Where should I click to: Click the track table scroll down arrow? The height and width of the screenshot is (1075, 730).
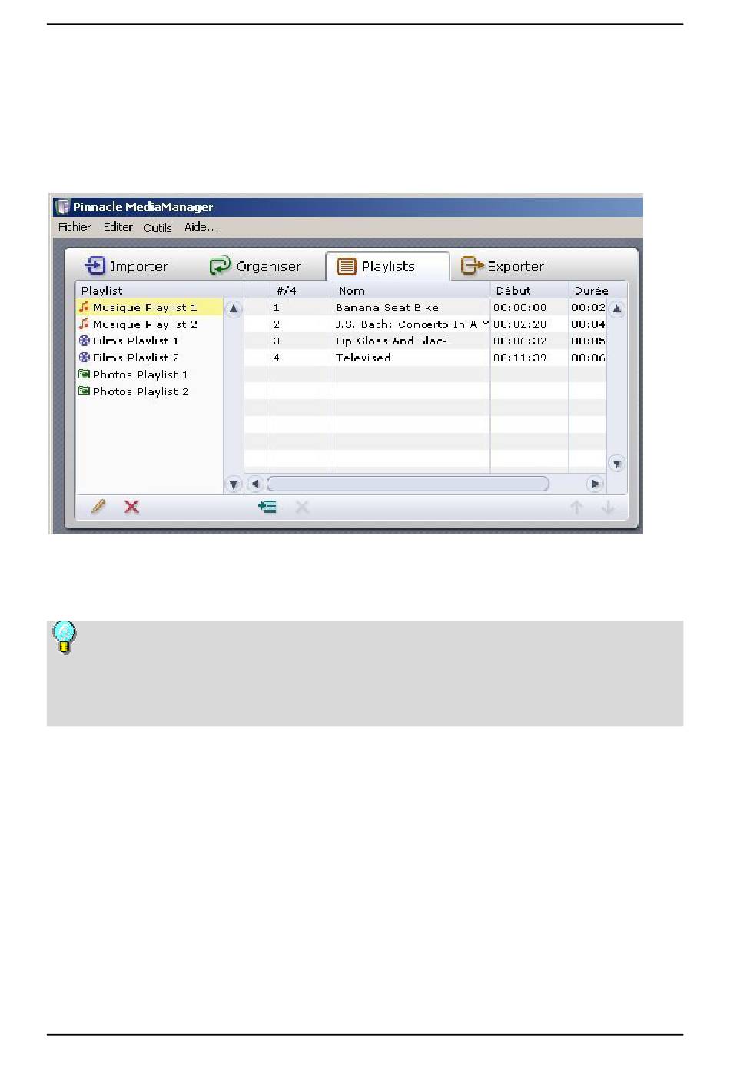(616, 463)
